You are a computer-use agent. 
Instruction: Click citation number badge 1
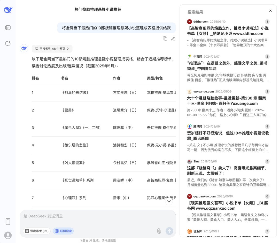[x=267, y=22]
